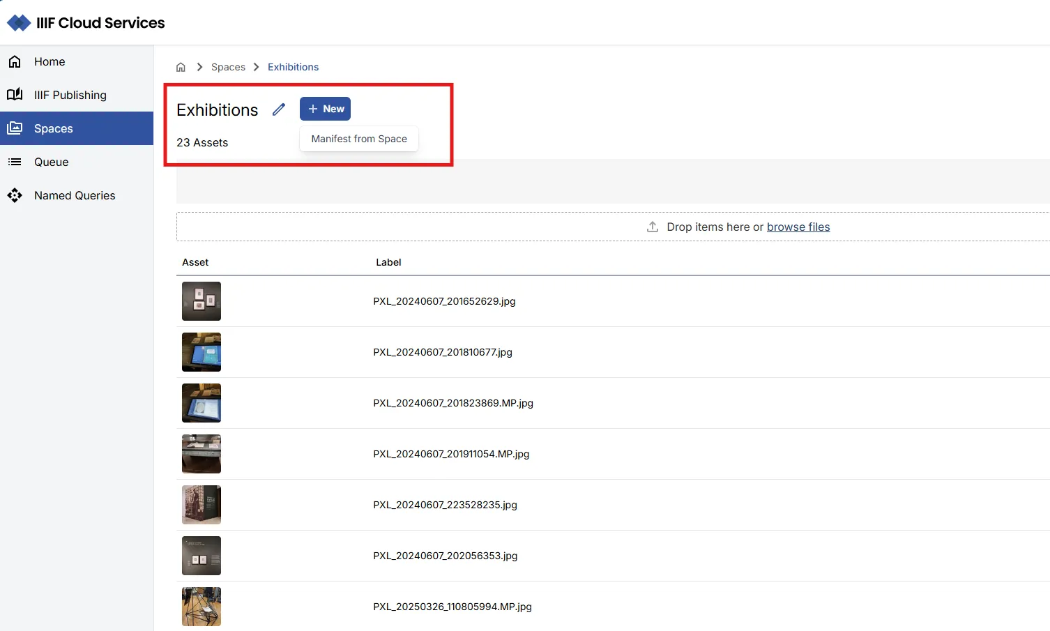Choose Manifest from Space option

tap(359, 139)
